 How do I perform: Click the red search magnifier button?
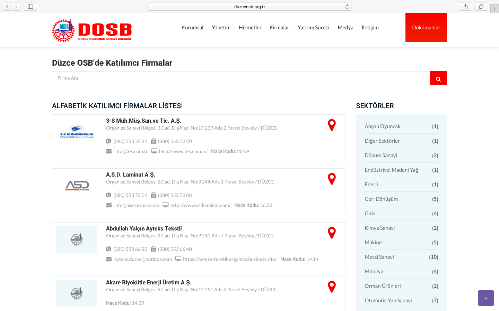pyautogui.click(x=438, y=78)
